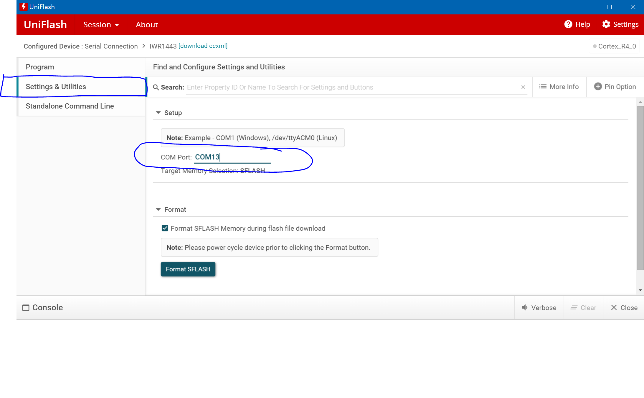Click the Serial Connection breadcrumb text
This screenshot has height=398, width=644.
click(x=111, y=46)
